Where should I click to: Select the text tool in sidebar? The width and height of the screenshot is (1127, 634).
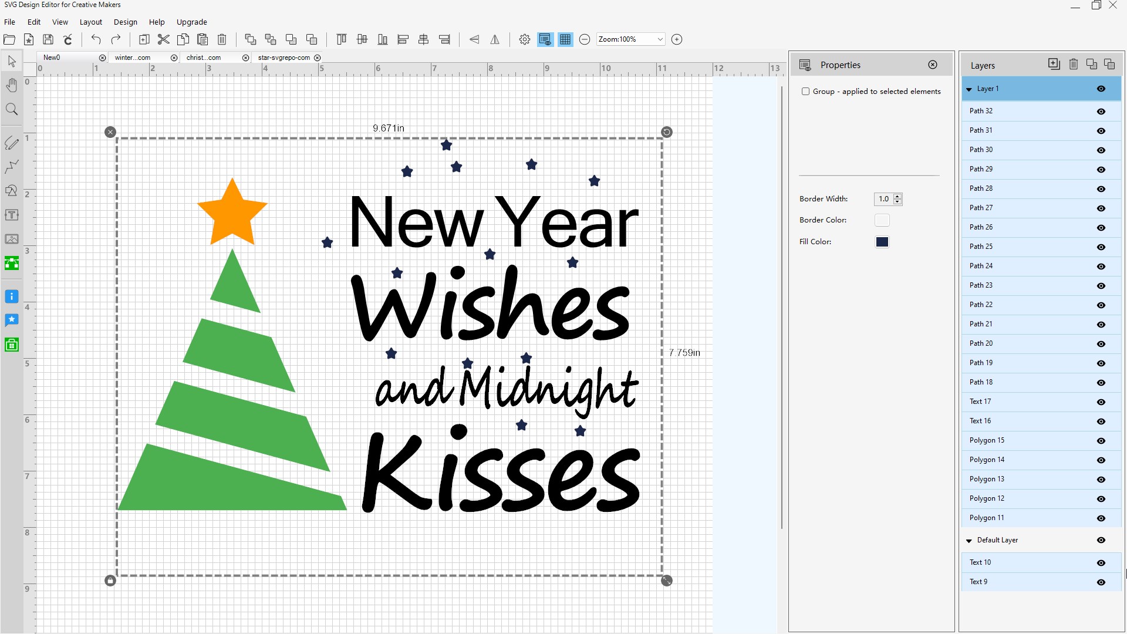click(12, 215)
